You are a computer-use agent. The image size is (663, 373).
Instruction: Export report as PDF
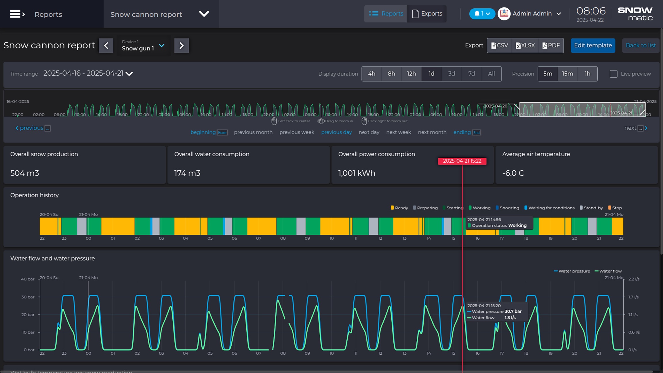click(551, 45)
